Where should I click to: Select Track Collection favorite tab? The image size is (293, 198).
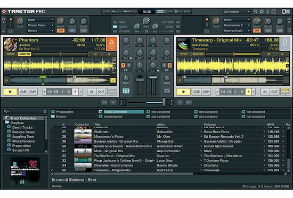(121, 112)
